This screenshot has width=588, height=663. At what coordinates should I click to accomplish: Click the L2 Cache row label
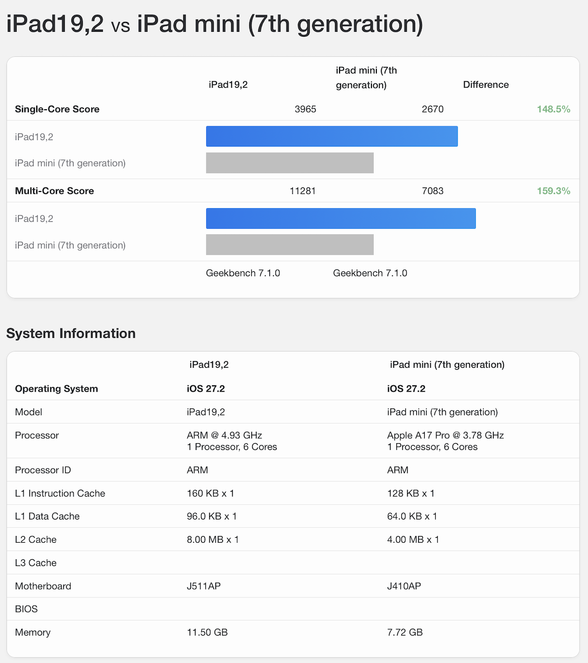coord(36,540)
